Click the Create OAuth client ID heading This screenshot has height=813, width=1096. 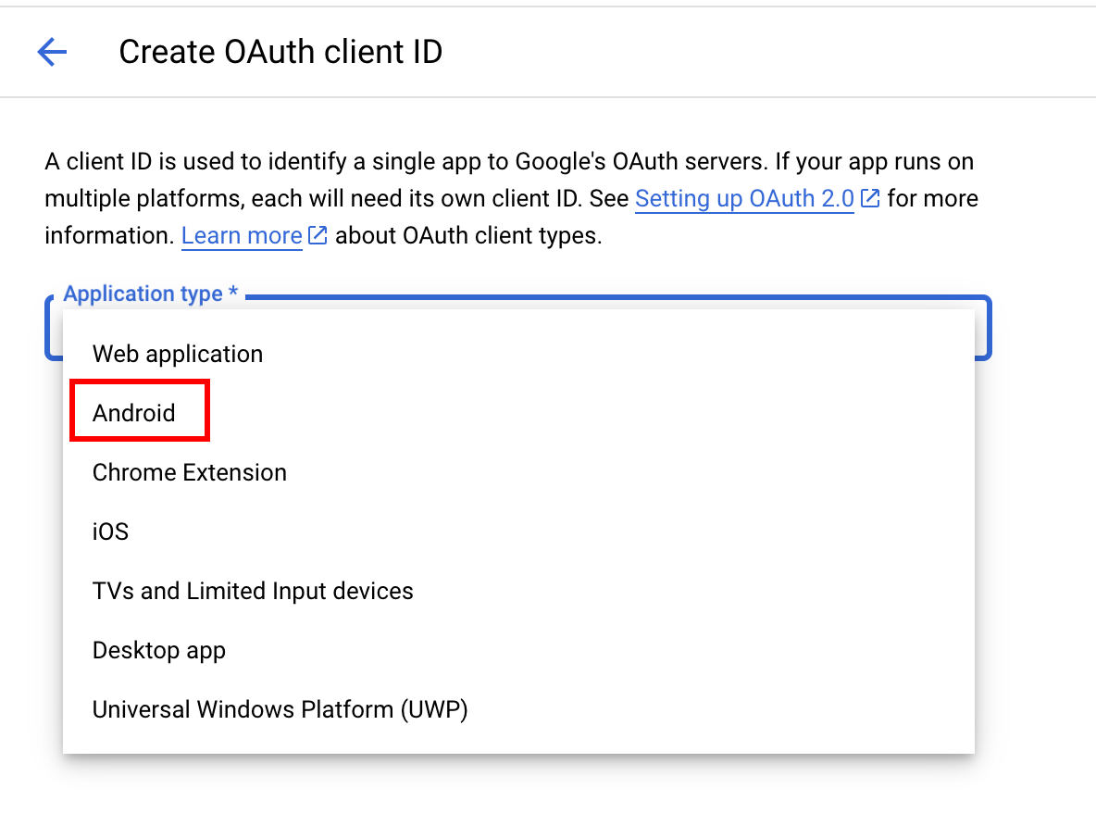[x=280, y=52]
